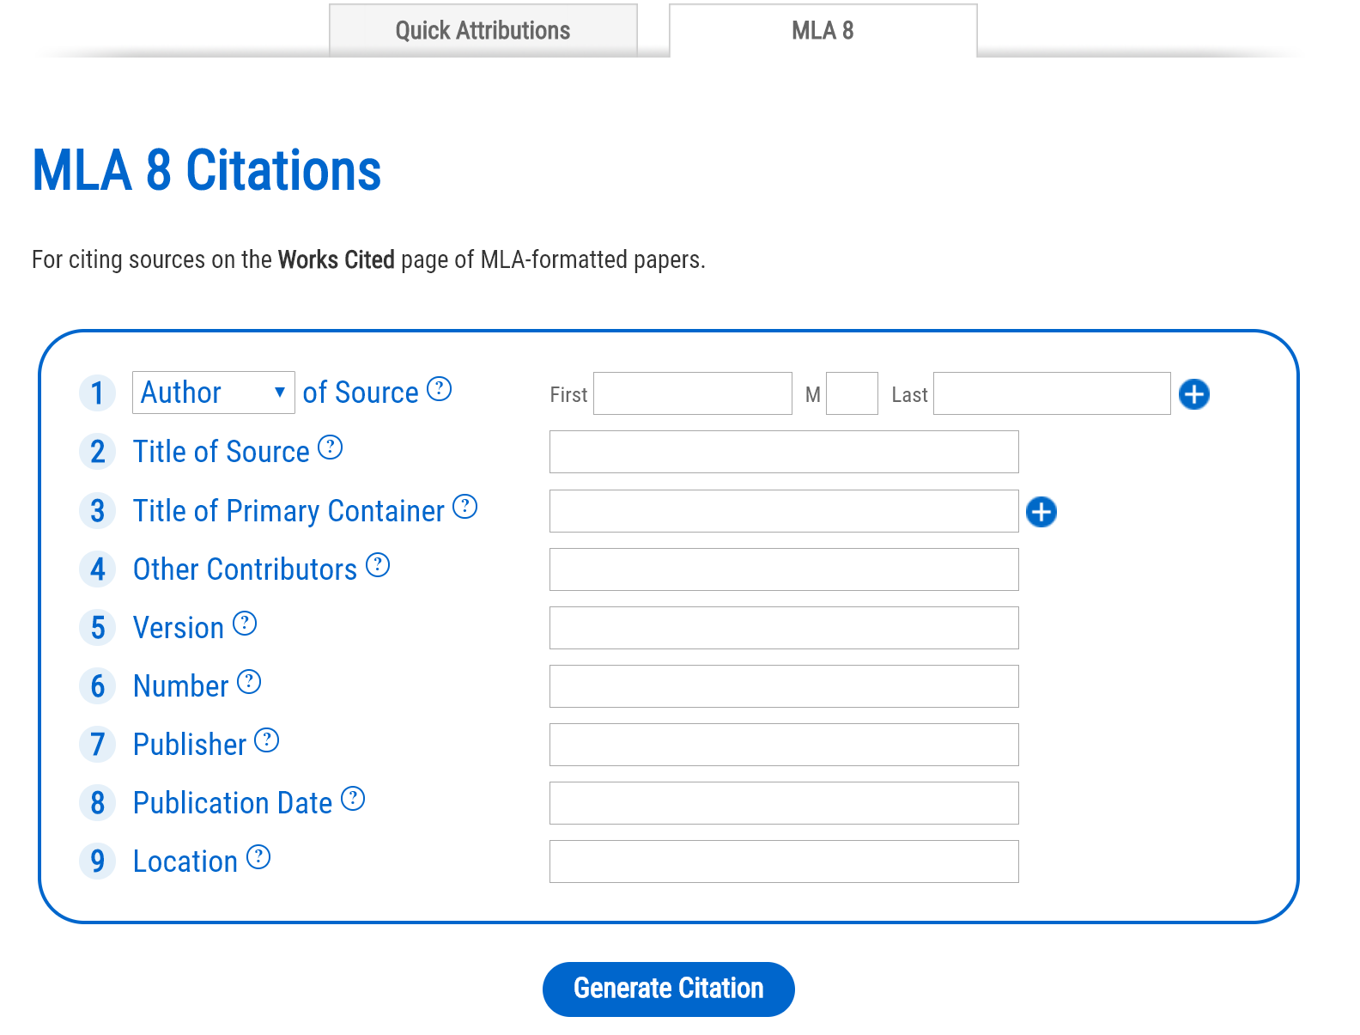Open help for Number field
The width and height of the screenshot is (1360, 1035).
tap(251, 681)
